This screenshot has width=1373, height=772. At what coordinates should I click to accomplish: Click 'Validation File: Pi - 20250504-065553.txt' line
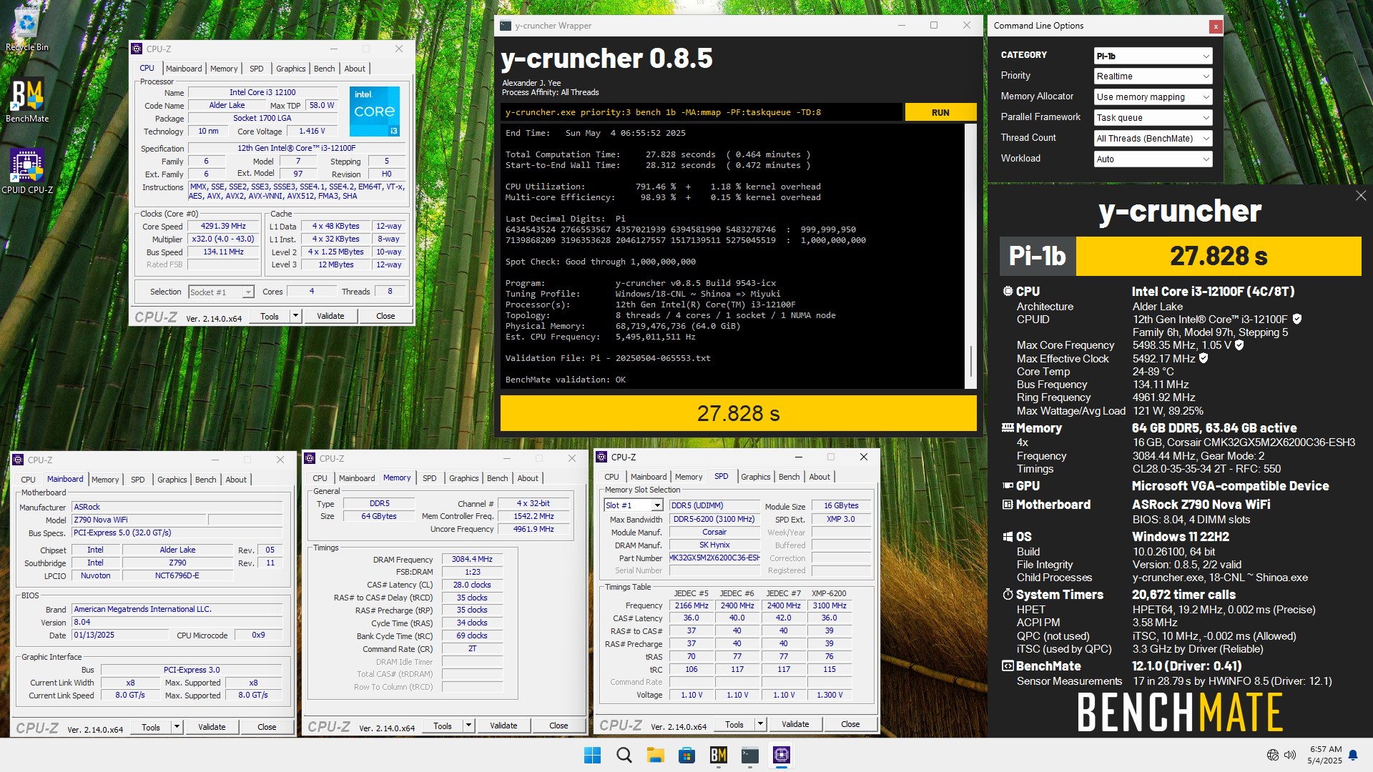tap(608, 358)
